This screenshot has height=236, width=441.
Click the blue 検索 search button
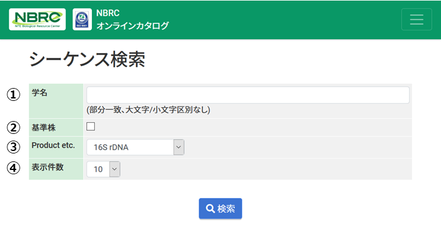(221, 208)
